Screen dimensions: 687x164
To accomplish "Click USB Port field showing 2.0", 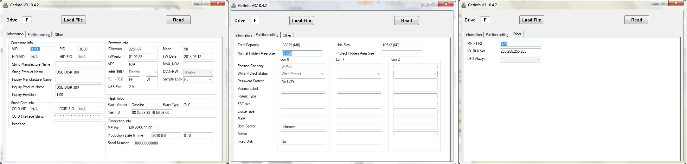I will click(143, 87).
